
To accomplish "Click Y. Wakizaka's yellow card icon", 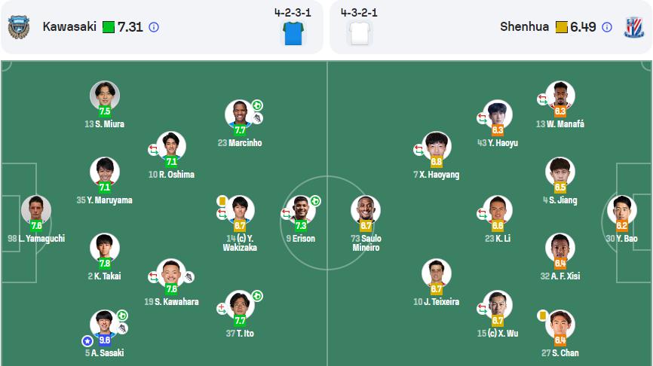I will pyautogui.click(x=222, y=201).
